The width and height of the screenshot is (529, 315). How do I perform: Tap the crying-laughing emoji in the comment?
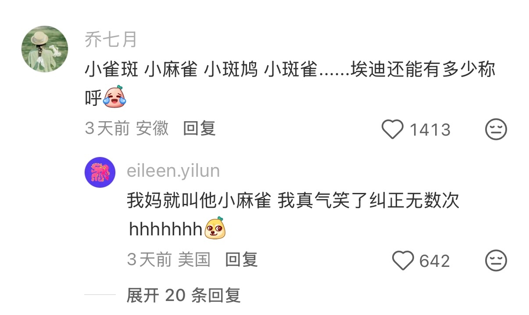pos(114,97)
